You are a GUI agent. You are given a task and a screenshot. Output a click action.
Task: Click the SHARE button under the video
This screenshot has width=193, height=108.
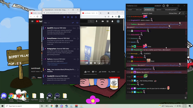103,72
